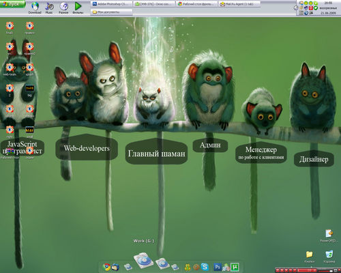Open the ICQ flower icon in dock
341x273 pixels.
188,267
